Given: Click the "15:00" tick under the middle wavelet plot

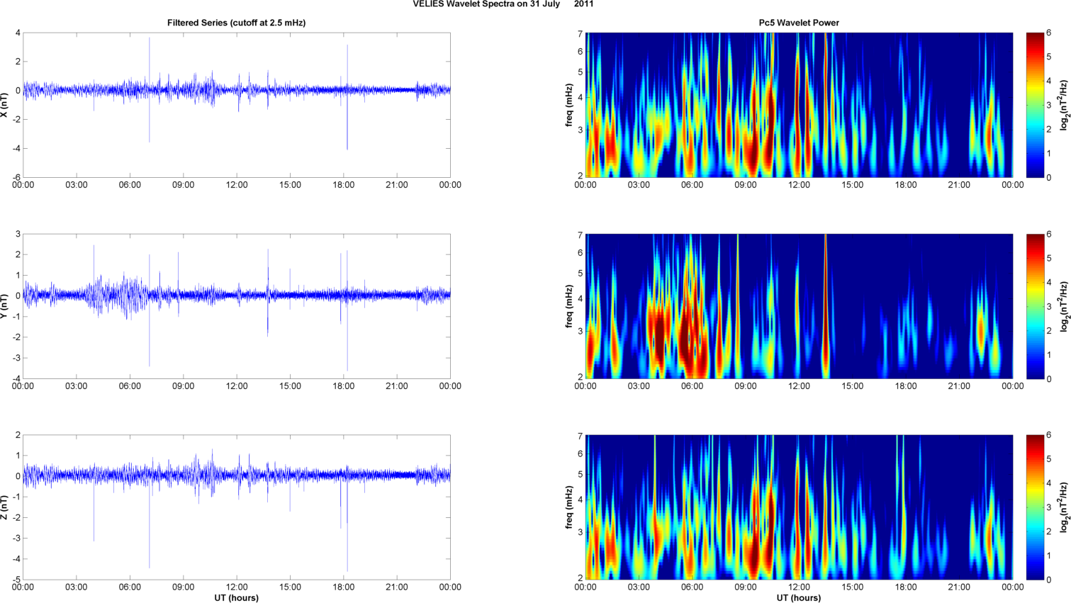Looking at the screenshot, I should 853,386.
